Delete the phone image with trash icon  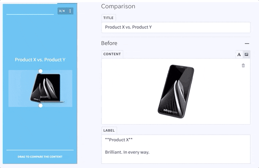pos(243,65)
